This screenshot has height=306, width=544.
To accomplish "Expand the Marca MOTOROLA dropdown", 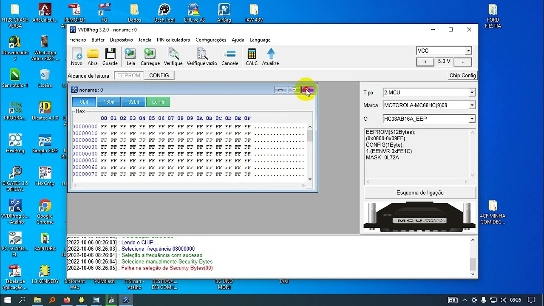I will click(472, 105).
